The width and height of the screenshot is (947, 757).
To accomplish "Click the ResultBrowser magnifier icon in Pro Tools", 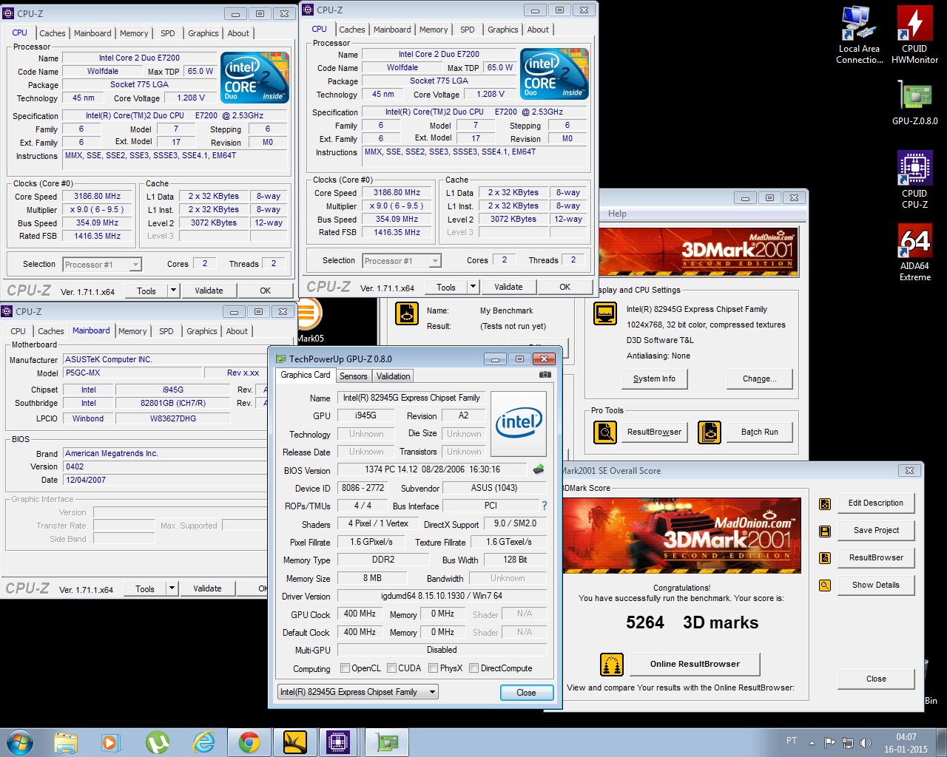I will (605, 432).
